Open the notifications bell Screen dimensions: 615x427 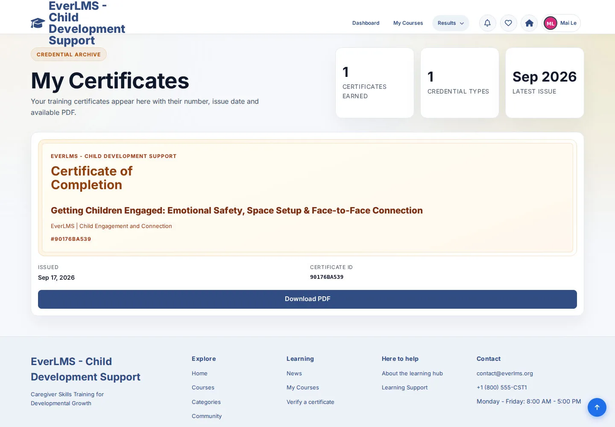(x=487, y=23)
